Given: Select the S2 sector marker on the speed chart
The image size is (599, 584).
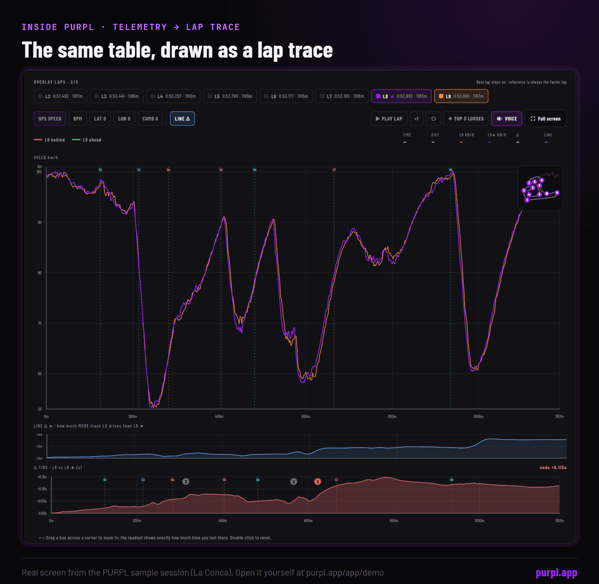Looking at the screenshot, I should tap(100, 170).
